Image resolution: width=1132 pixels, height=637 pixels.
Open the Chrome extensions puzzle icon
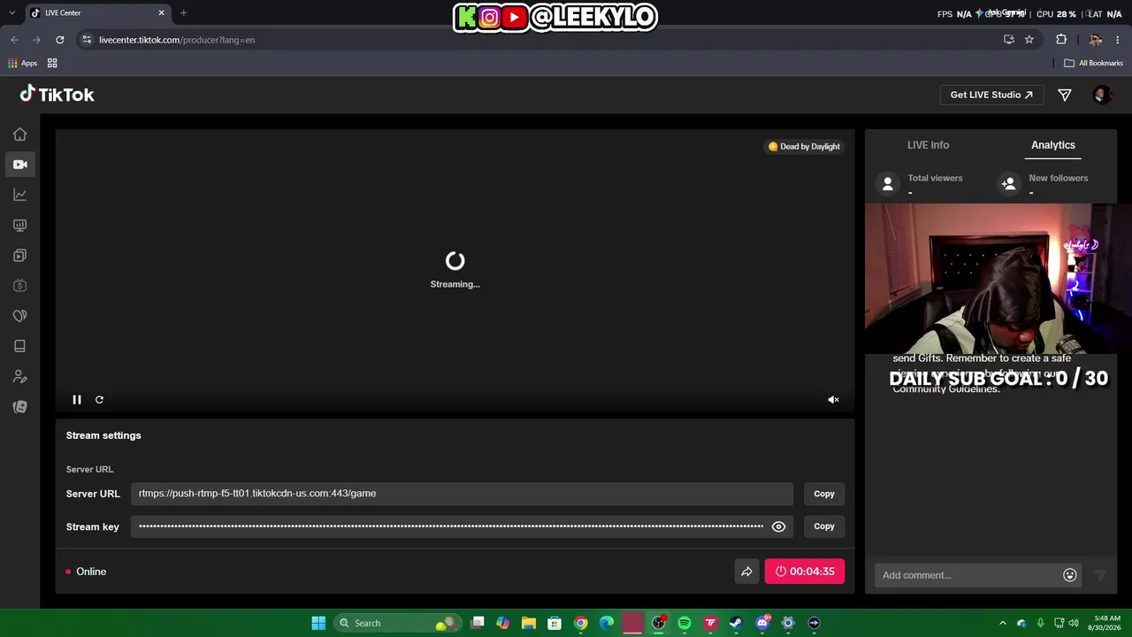click(1061, 40)
